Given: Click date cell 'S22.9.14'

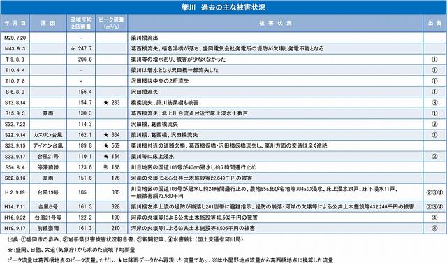Looking at the screenshot, I should [x=15, y=135].
